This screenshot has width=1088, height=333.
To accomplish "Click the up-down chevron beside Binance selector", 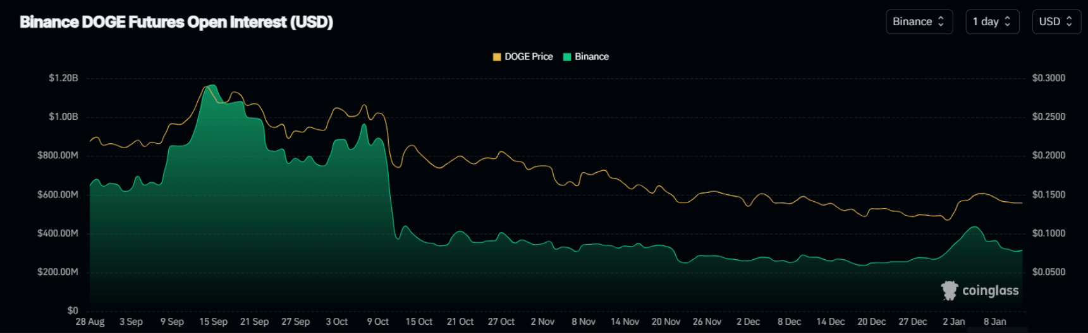I will [941, 21].
